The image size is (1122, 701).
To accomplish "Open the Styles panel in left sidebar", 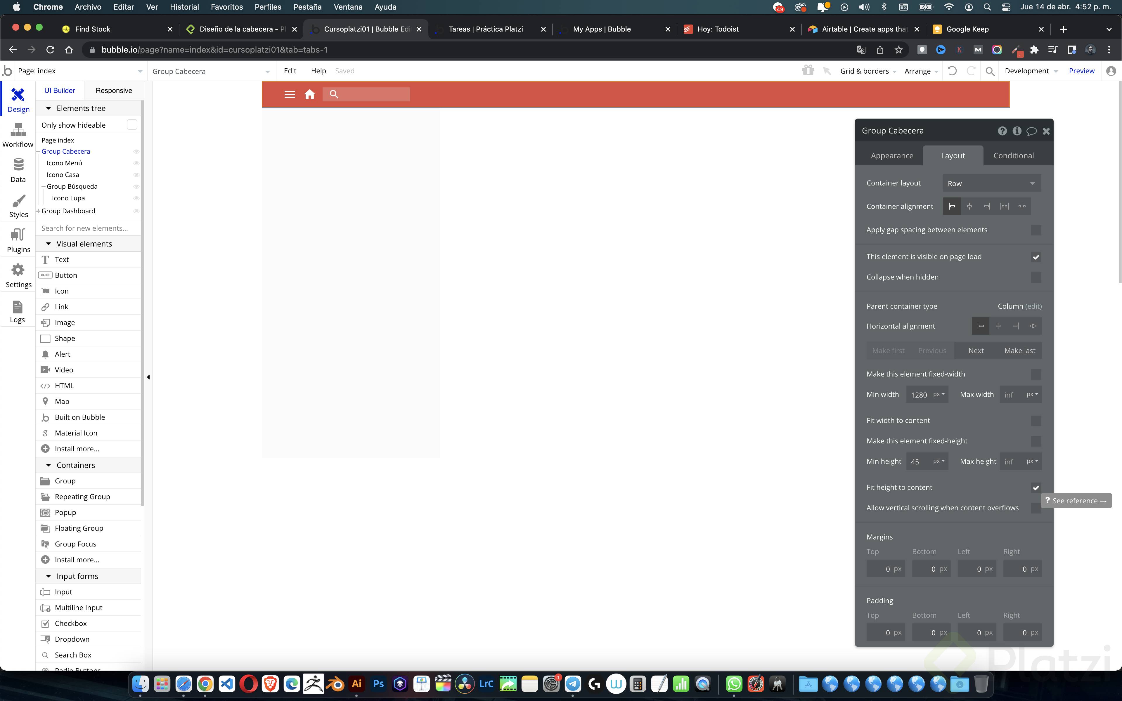I will click(18, 204).
